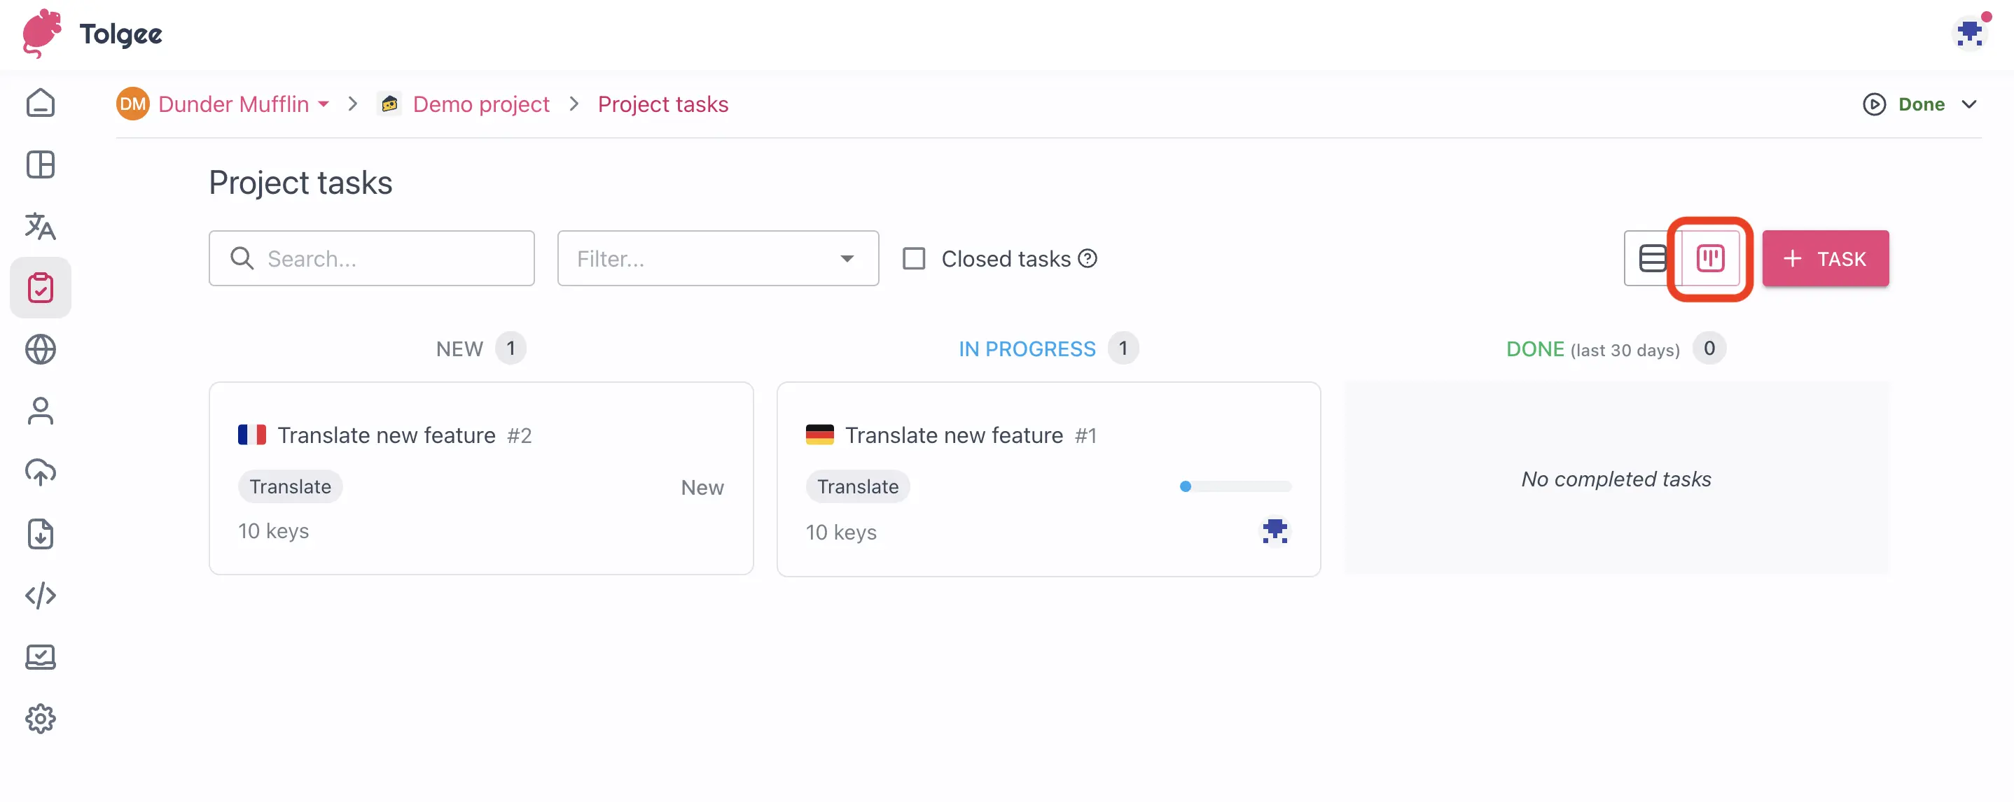Click inside the Search field
Viewport: 2014px width, 802px height.
[x=370, y=258]
